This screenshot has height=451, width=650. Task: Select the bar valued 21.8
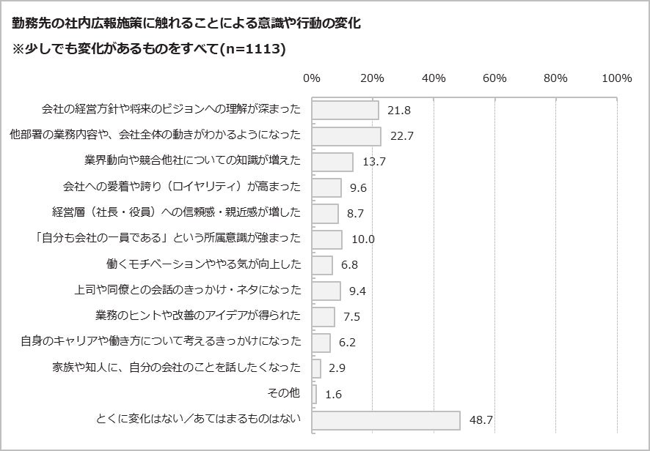[x=345, y=110]
